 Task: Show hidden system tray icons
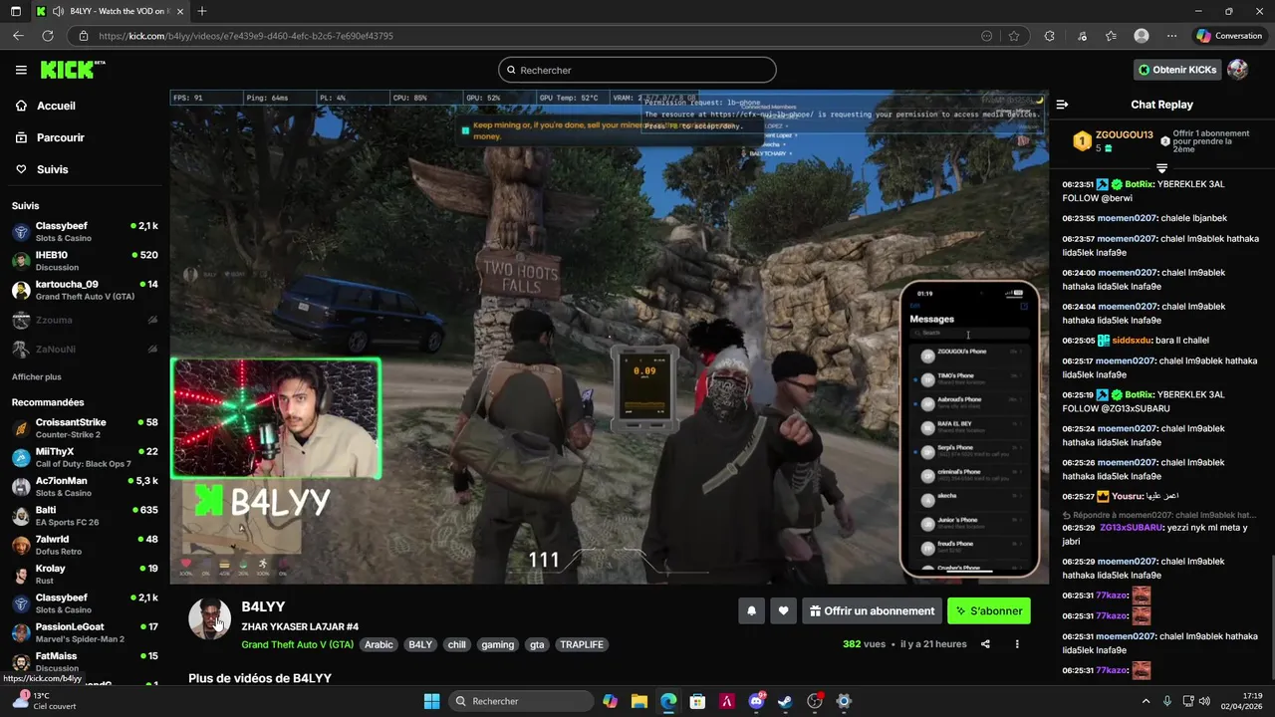pyautogui.click(x=1146, y=701)
